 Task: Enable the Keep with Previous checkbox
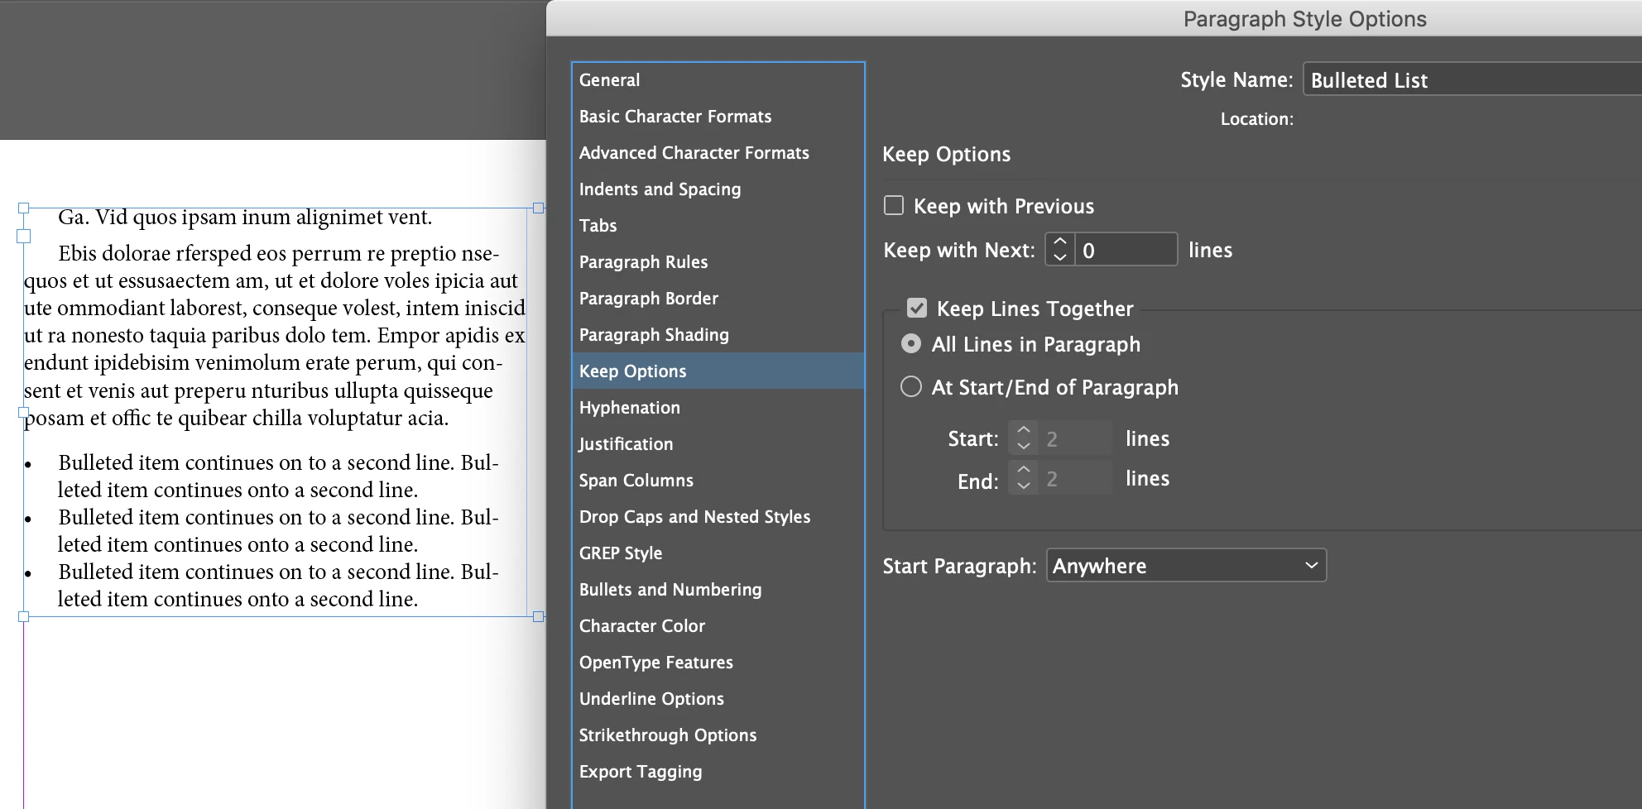894,205
